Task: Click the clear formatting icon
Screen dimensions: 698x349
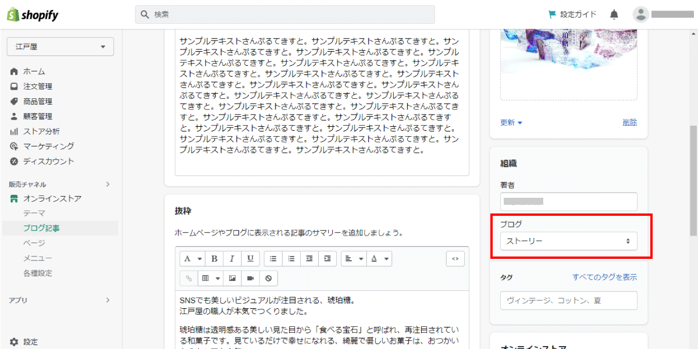Action: [268, 279]
